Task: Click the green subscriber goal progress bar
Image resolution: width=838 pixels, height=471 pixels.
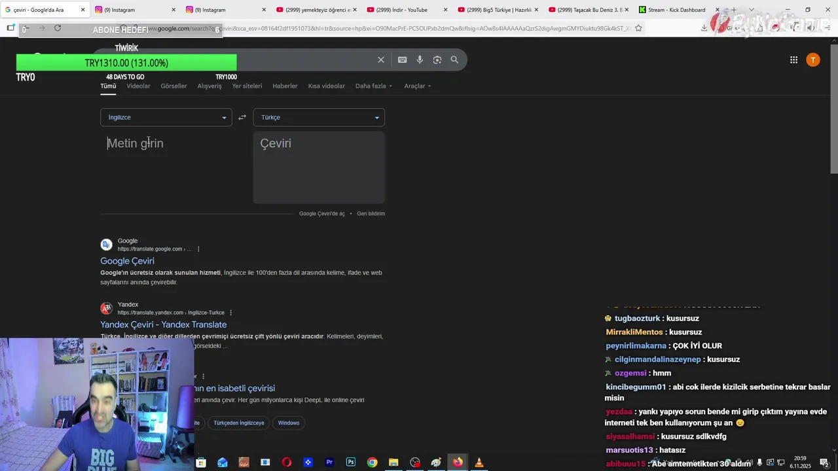Action: tap(126, 63)
